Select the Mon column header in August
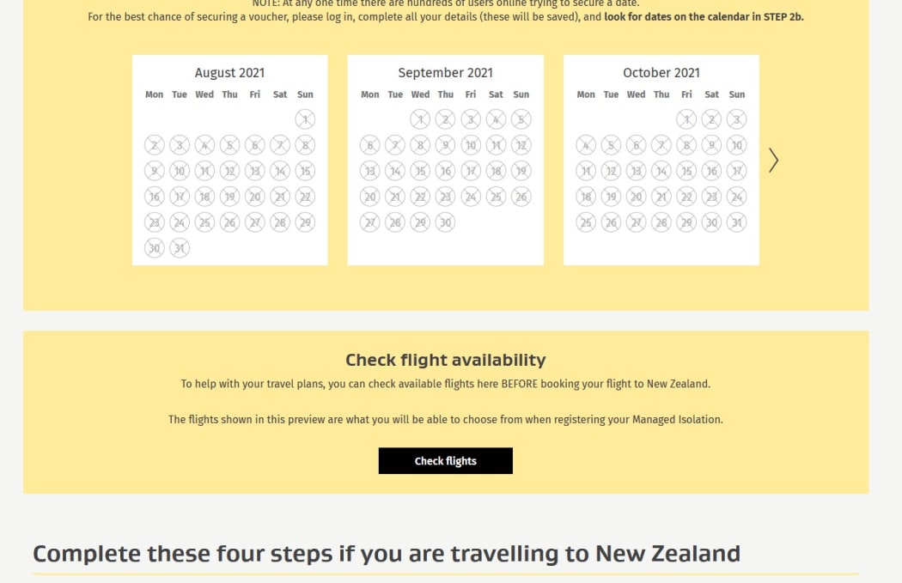902x583 pixels. [x=154, y=94]
